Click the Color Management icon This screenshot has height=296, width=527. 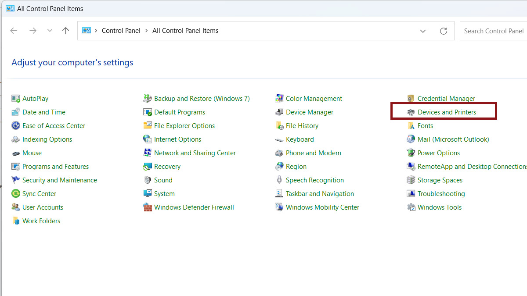pos(279,99)
